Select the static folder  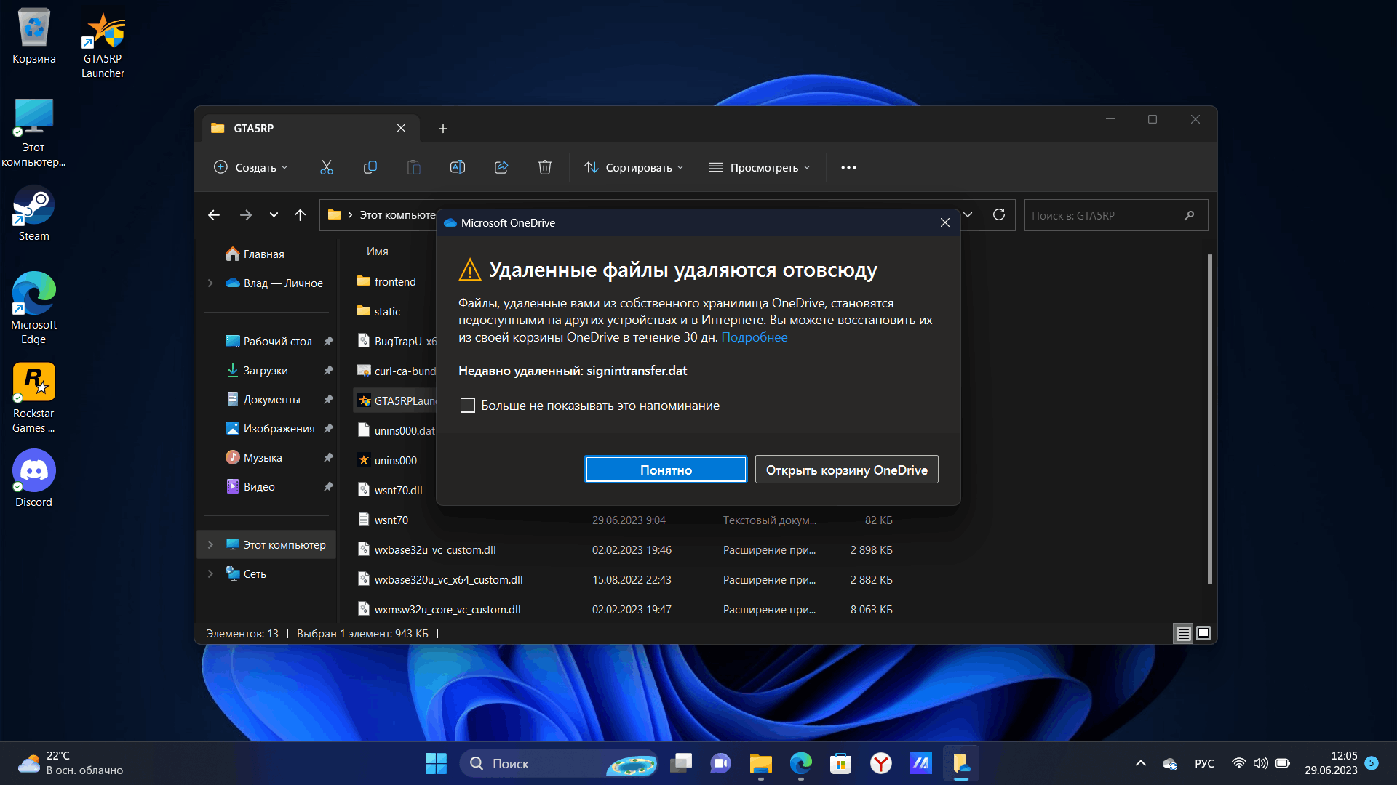[387, 311]
